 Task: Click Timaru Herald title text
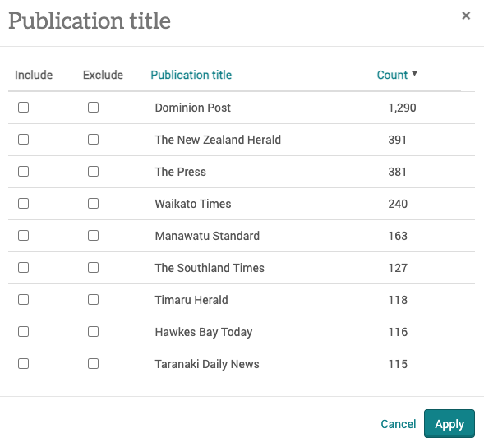pyautogui.click(x=191, y=300)
